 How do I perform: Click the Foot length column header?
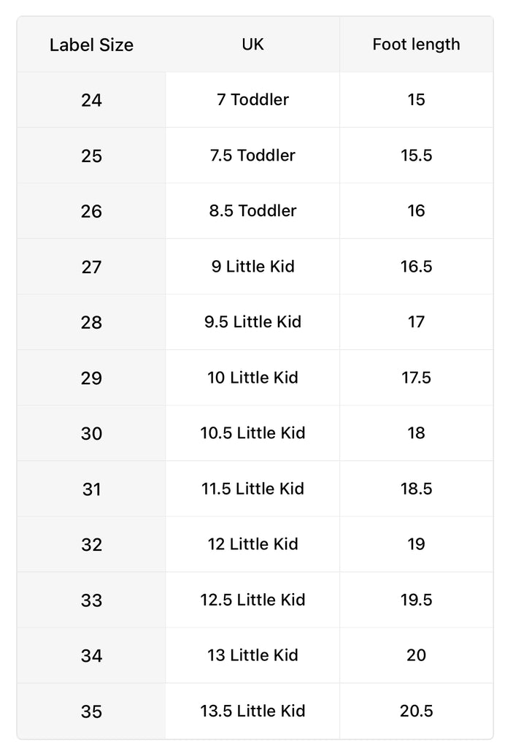416,45
